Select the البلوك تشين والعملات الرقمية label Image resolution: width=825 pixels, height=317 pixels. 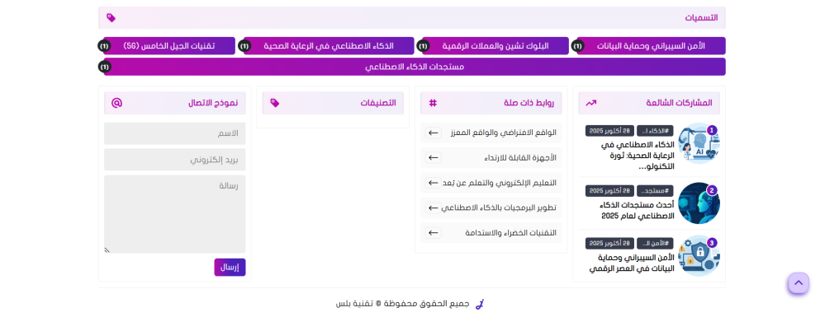[x=495, y=45]
